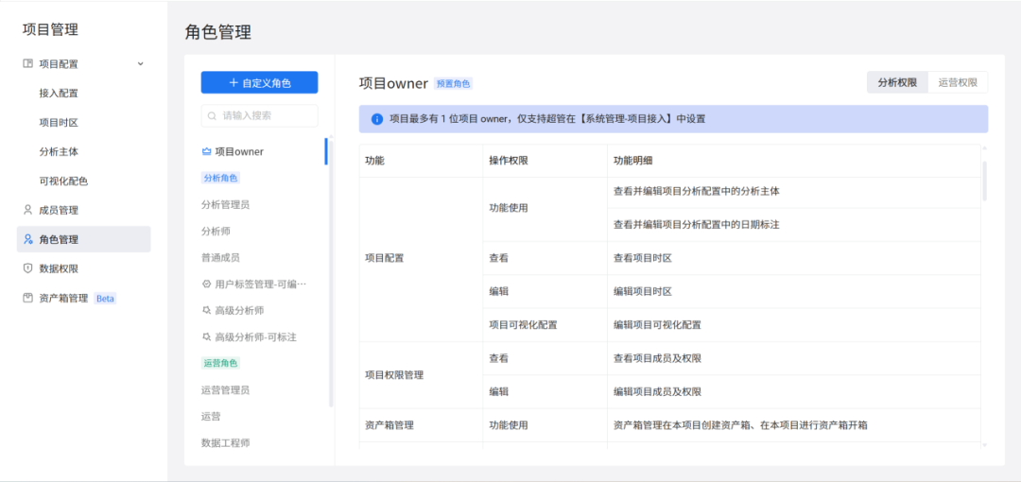Click the icon before 高级分析师 role
1021x482 pixels.
point(206,311)
